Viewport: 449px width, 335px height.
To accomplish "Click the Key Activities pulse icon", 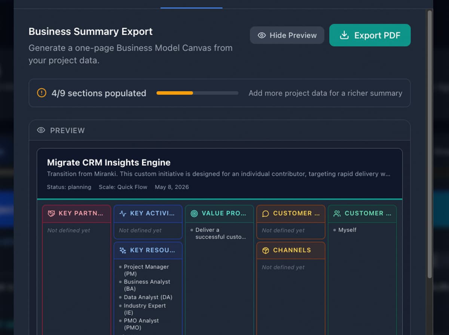I will [x=123, y=213].
